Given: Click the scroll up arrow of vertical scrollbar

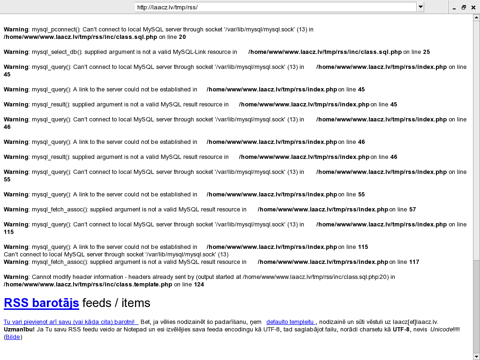Looking at the screenshot, I should [476, 18].
